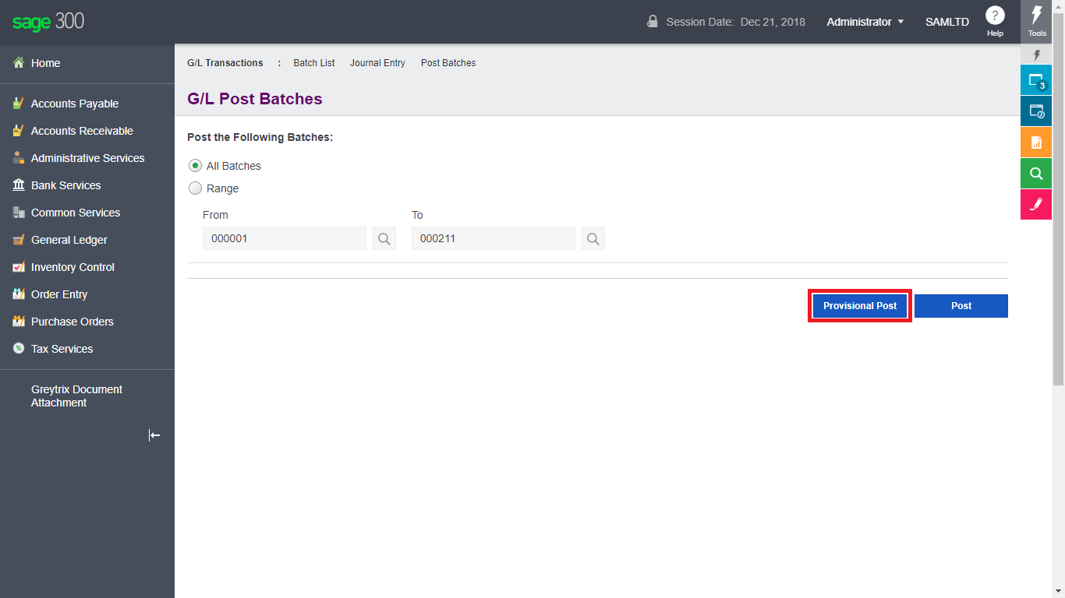1065x598 pixels.
Task: Click the blue open windows icon
Action: tap(1036, 80)
